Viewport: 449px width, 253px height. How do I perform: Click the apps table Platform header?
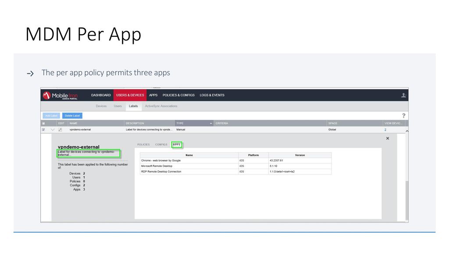pyautogui.click(x=253, y=155)
